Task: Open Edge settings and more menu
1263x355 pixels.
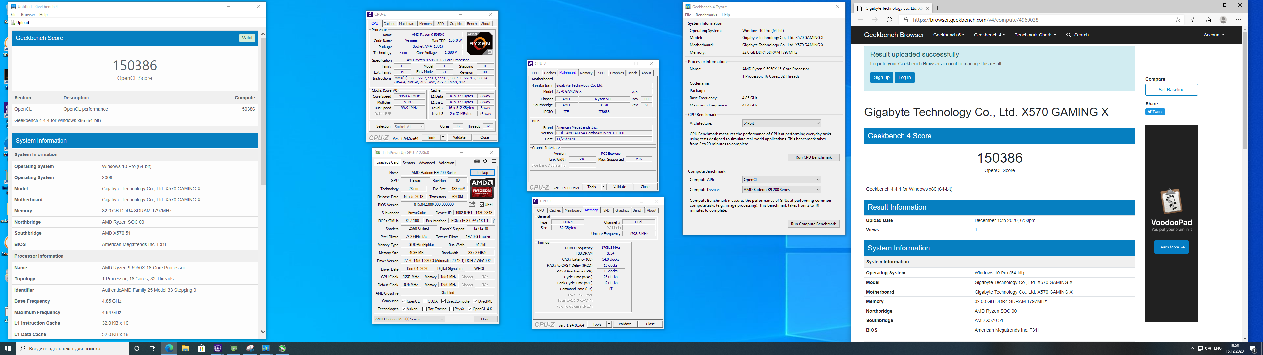Action: click(x=1238, y=20)
